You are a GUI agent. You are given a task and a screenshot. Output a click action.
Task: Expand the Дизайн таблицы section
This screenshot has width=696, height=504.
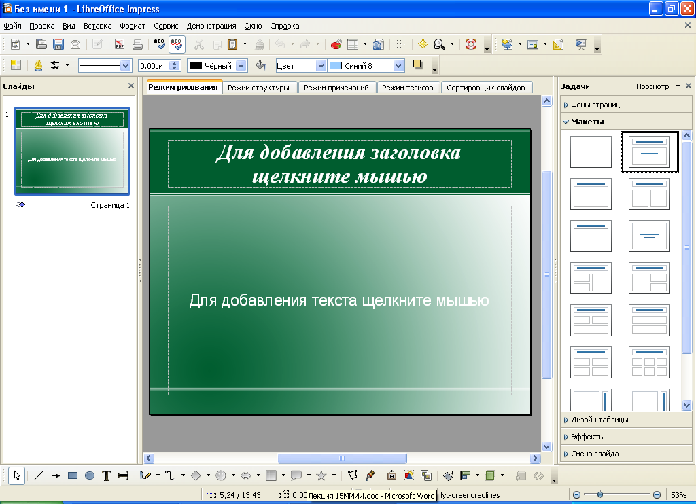coord(625,420)
